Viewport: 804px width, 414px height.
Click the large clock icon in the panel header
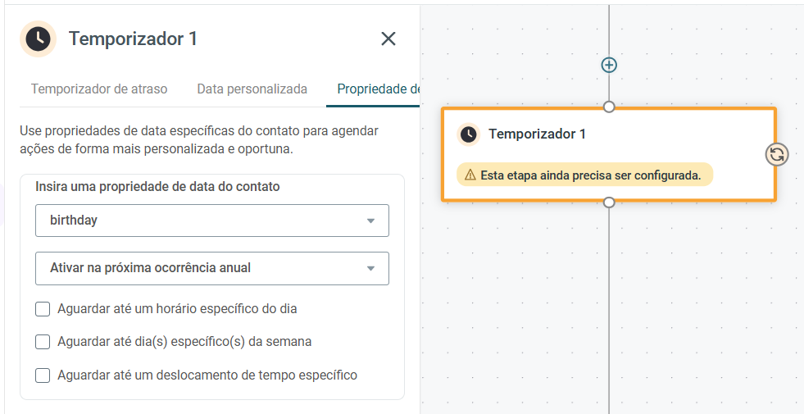38,39
